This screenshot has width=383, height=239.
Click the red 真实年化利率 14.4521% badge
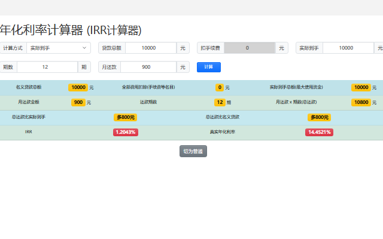[319, 132]
